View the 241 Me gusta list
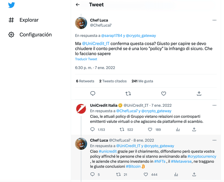The height and width of the screenshot is (182, 224). (x=142, y=81)
